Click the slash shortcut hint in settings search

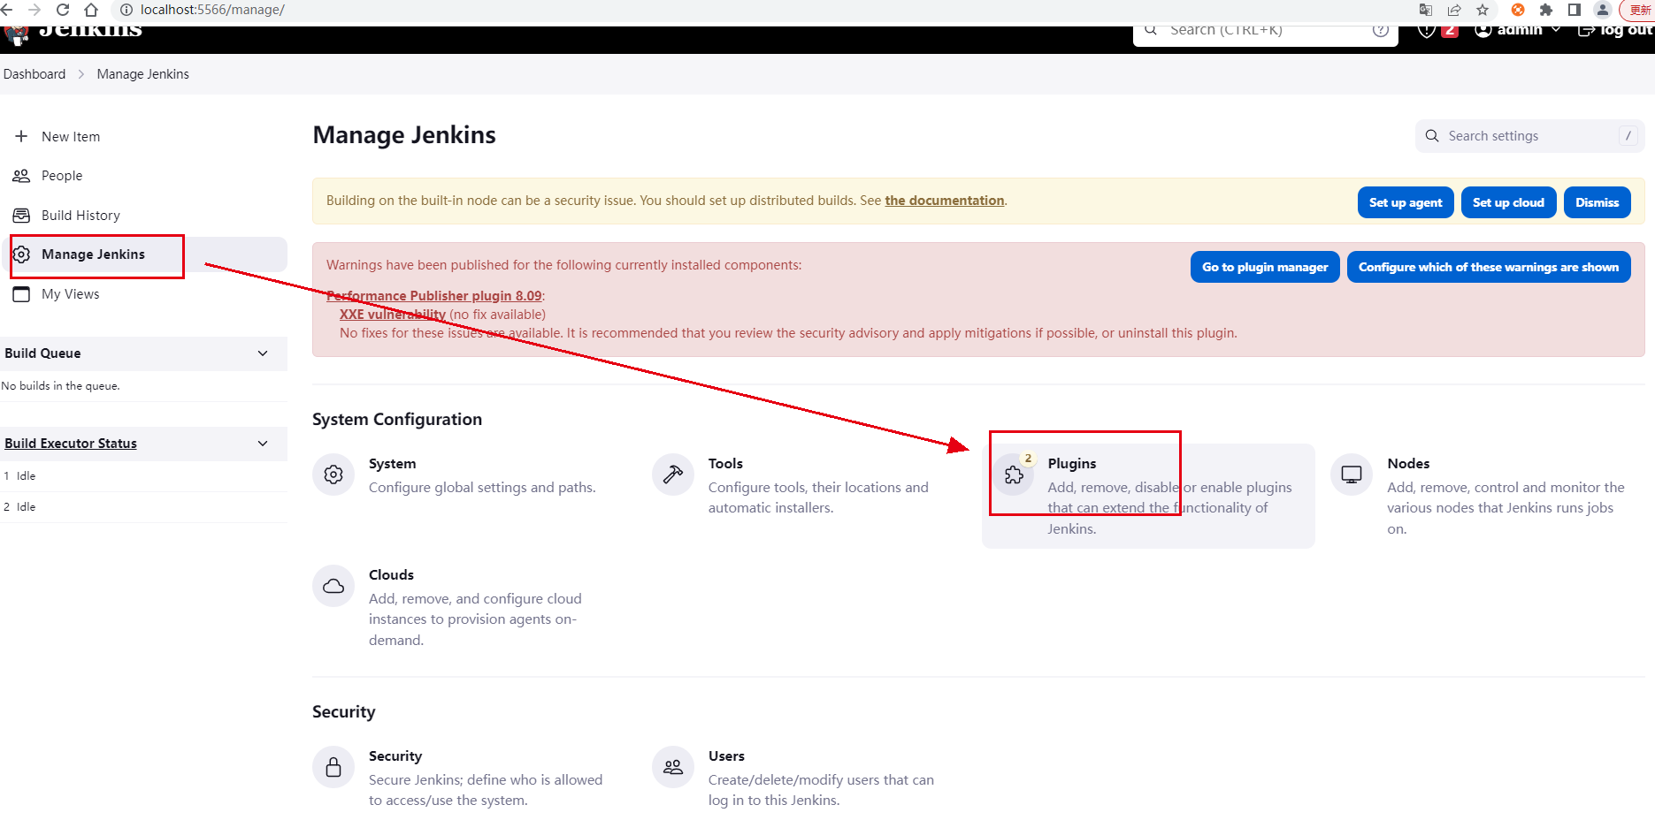tap(1628, 136)
